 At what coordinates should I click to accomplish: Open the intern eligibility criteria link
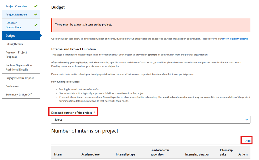coord(235,39)
